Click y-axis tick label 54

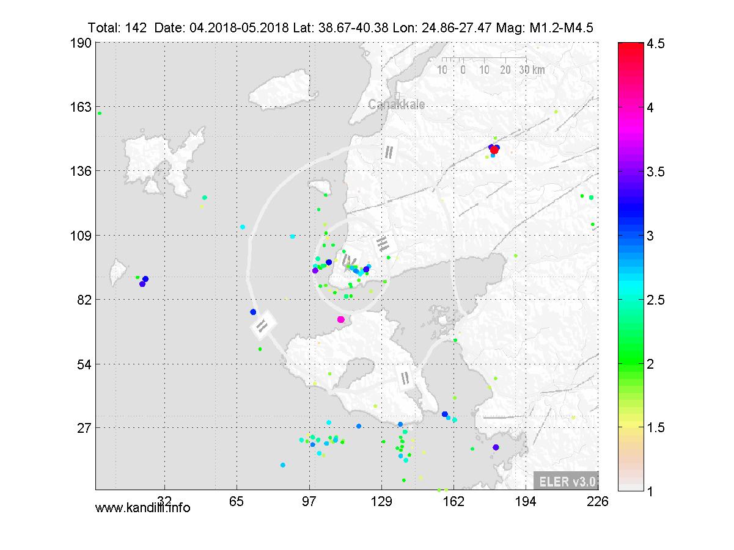(86, 364)
